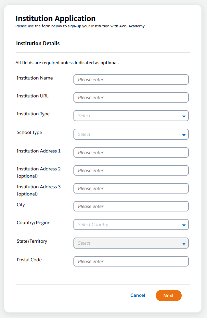
Task: Click the Country/Region dropdown arrow icon
Action: point(184,225)
